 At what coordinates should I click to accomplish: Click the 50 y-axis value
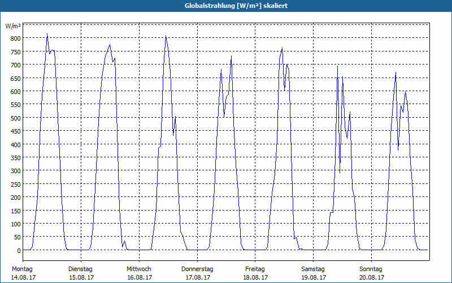click(18, 237)
